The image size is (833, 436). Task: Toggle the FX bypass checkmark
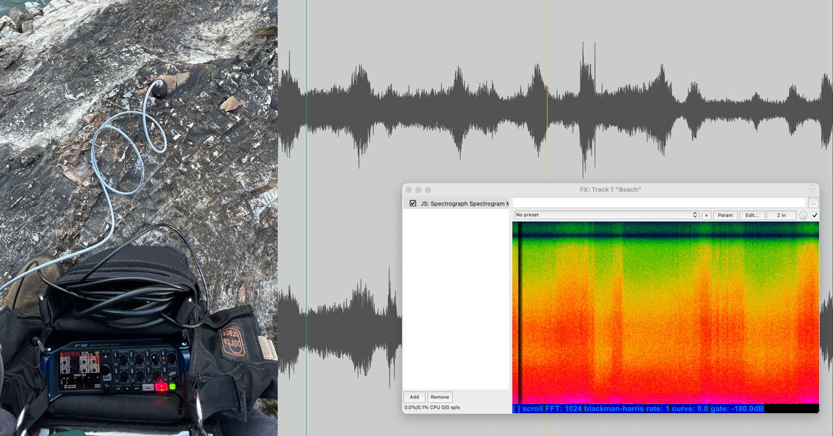pos(815,215)
